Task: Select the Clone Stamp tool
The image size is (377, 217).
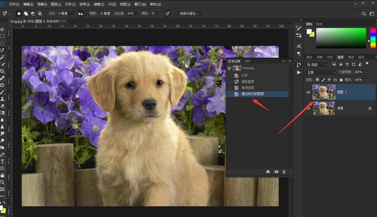Action: [x=2, y=99]
